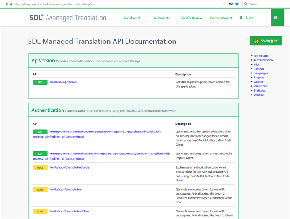Image resolution: width=290 pixels, height=219 pixels.
Task: Click the browser Search input field
Action: point(266,4)
